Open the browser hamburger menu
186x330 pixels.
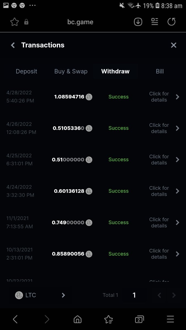pos(170,319)
